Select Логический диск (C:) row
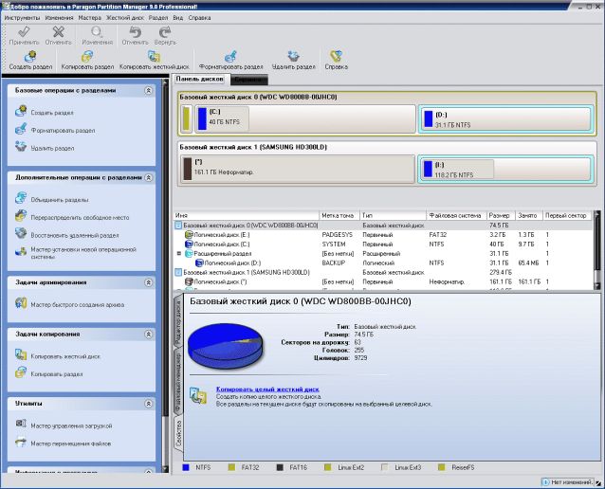 pyautogui.click(x=382, y=244)
